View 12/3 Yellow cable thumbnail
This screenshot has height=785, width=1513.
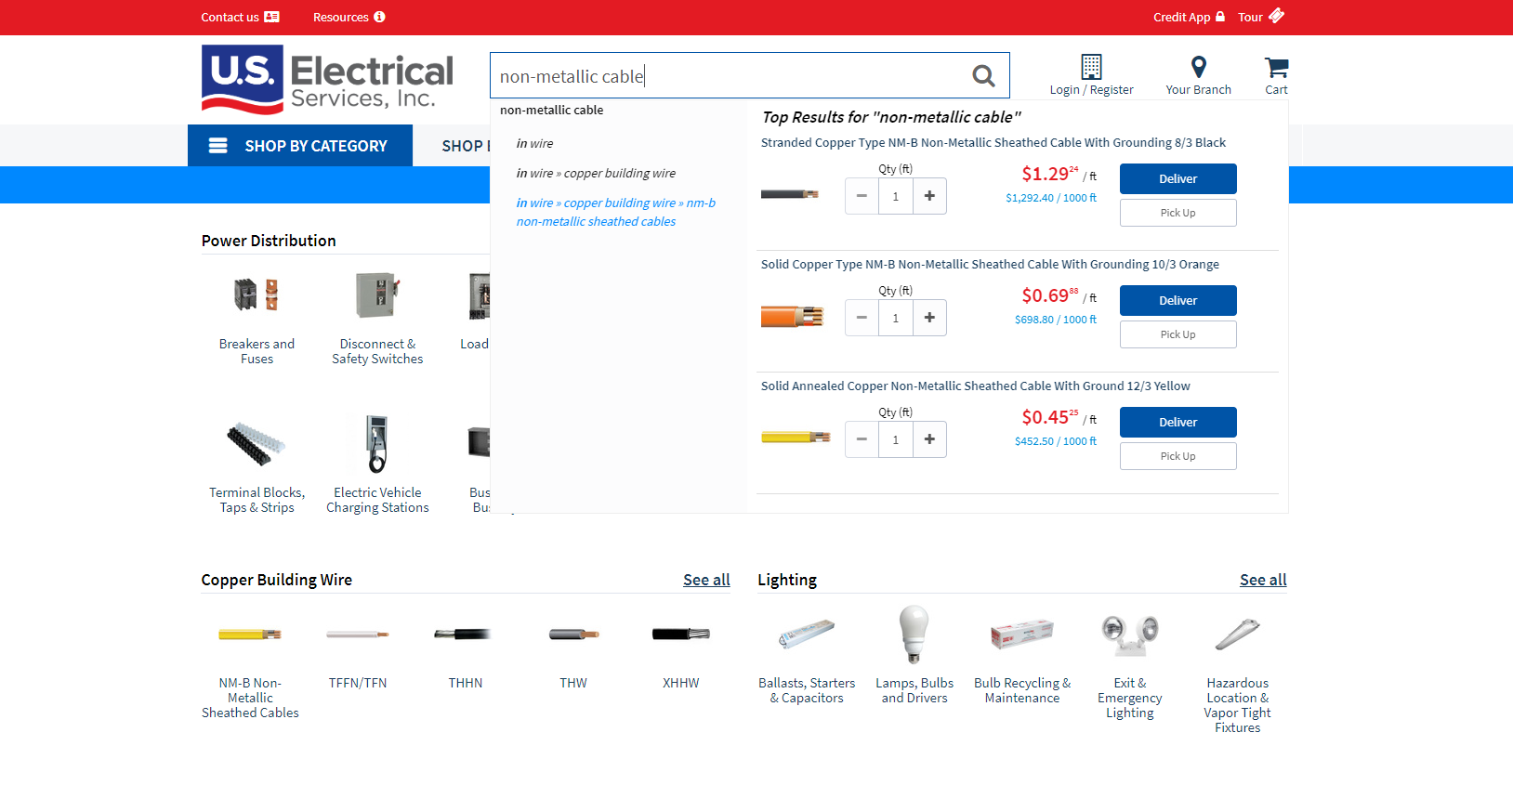(796, 437)
